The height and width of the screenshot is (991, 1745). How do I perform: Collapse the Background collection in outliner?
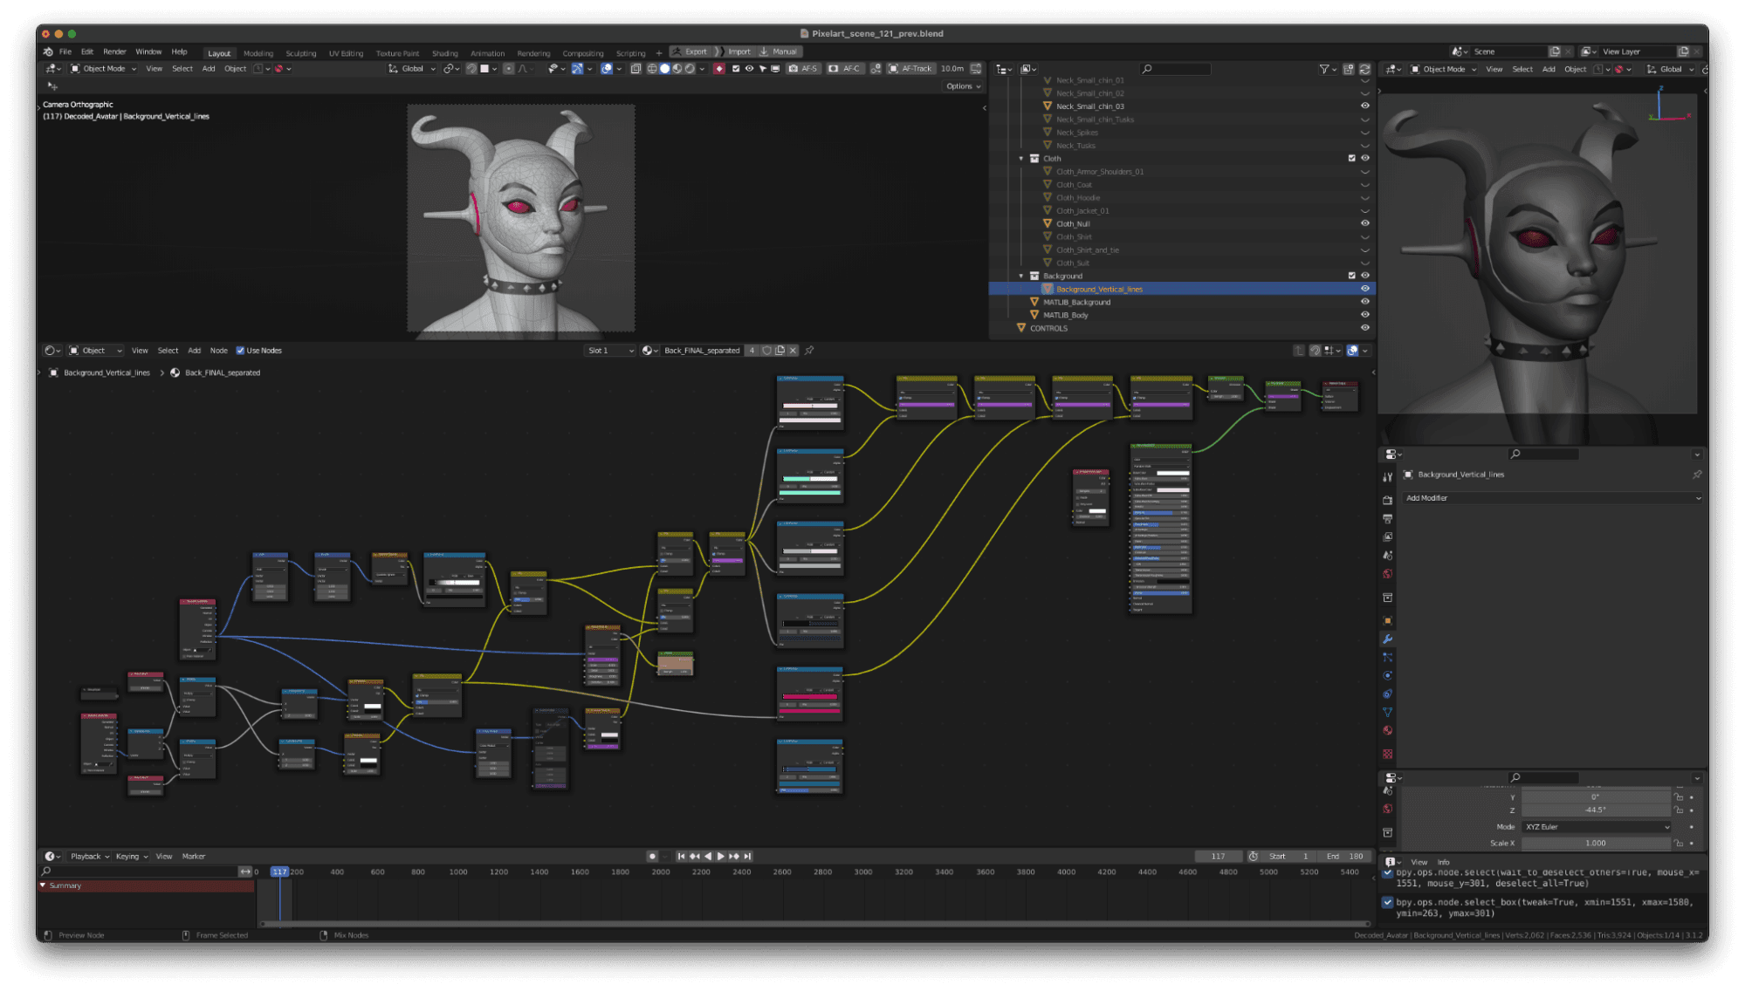click(1021, 277)
